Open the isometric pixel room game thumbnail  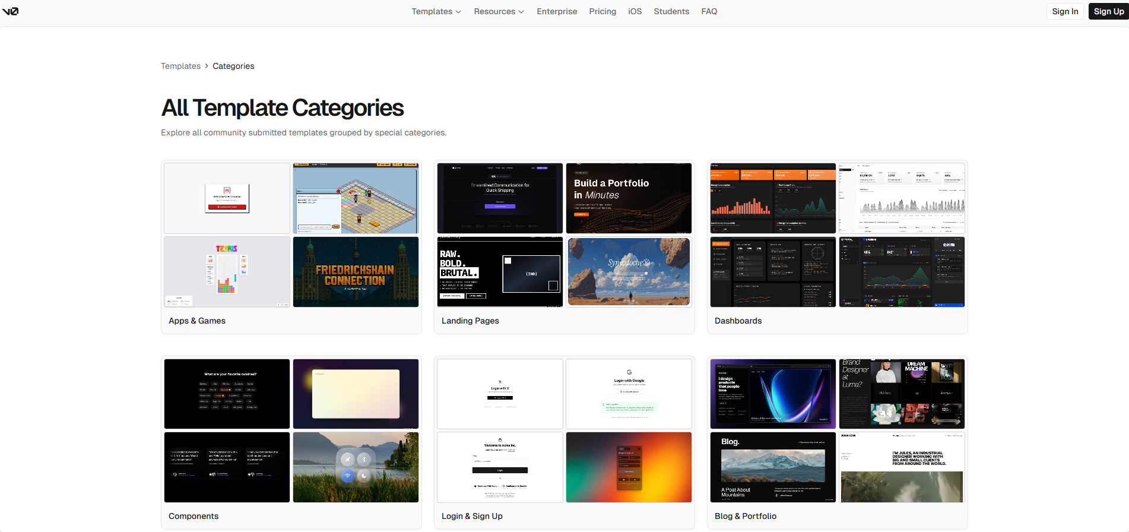coord(356,198)
